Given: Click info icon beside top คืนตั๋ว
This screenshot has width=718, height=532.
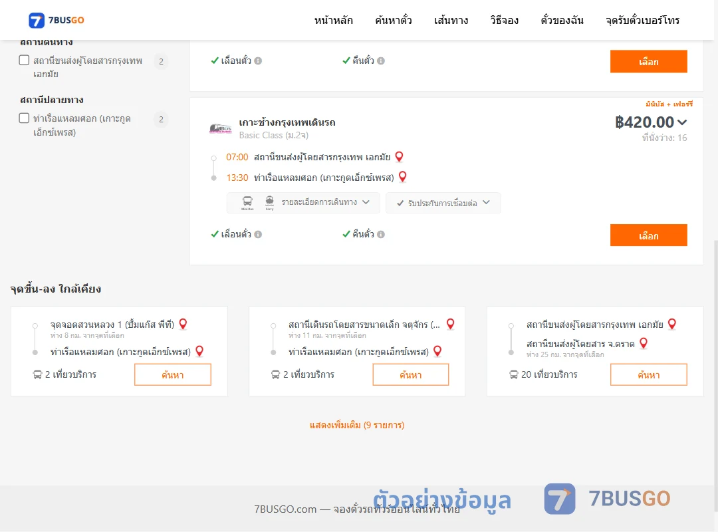Looking at the screenshot, I should pos(381,61).
